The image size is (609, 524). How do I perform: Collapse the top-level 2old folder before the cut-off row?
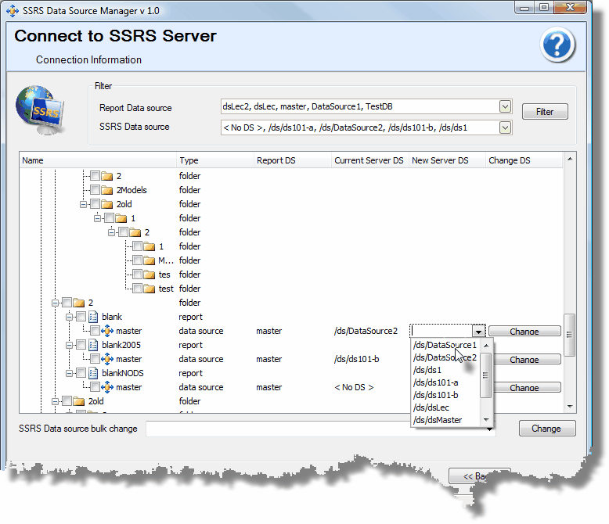[x=55, y=401]
